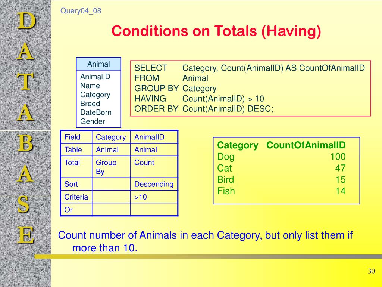382x287 pixels.
Task: Select the "Cat" row label in the results
Action: coord(224,168)
